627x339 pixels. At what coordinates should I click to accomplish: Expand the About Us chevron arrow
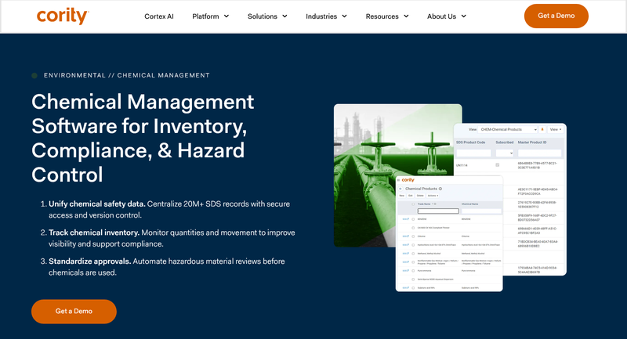coord(463,16)
